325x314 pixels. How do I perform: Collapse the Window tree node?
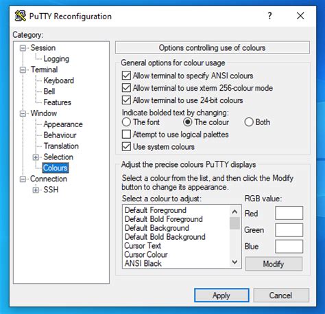[x=23, y=113]
